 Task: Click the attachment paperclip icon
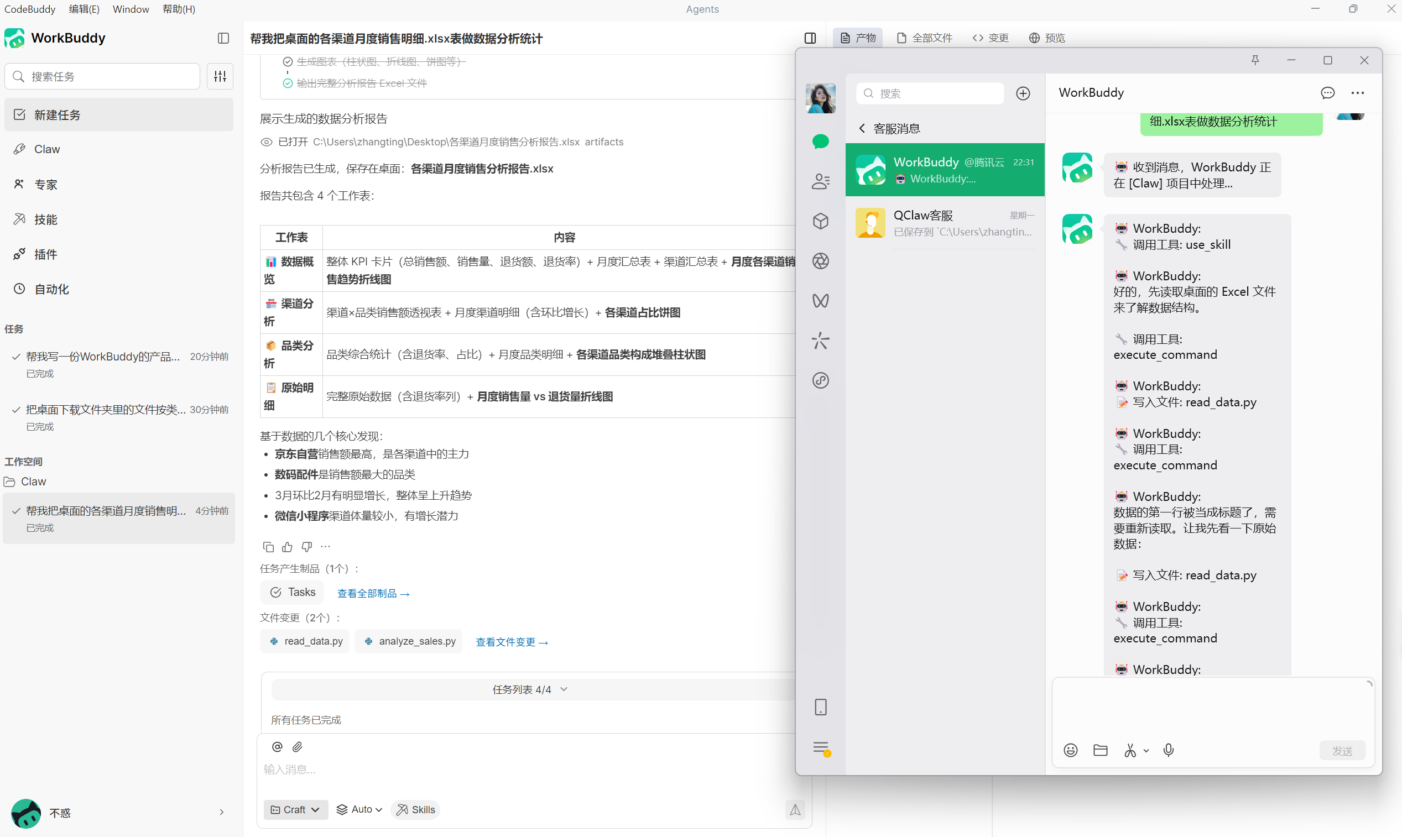pos(298,747)
